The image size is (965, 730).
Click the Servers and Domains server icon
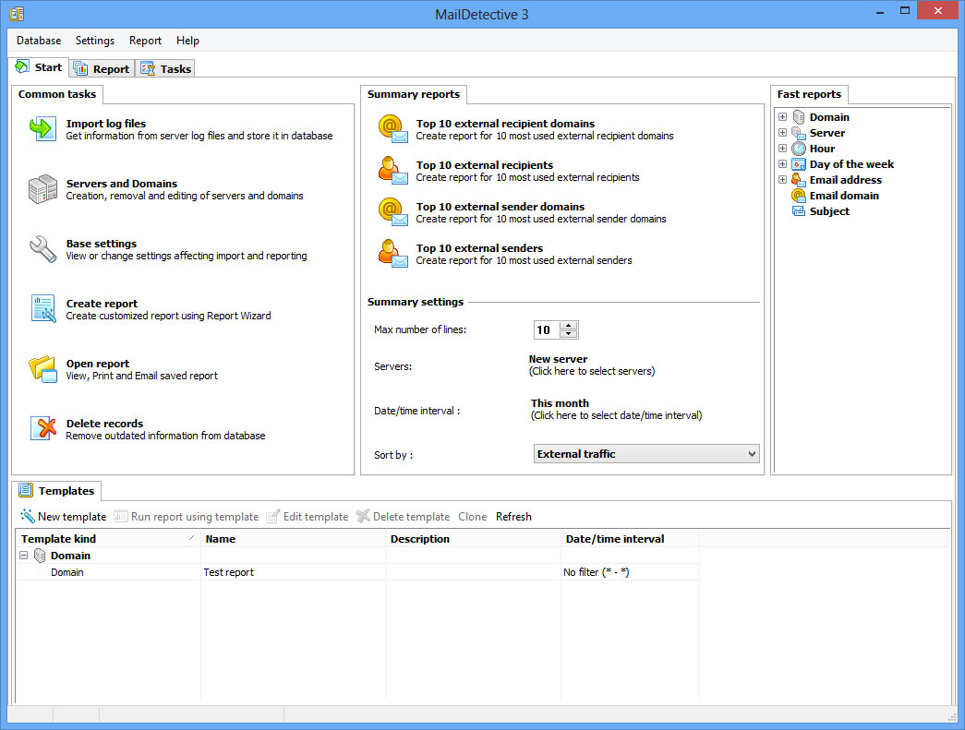click(x=42, y=189)
